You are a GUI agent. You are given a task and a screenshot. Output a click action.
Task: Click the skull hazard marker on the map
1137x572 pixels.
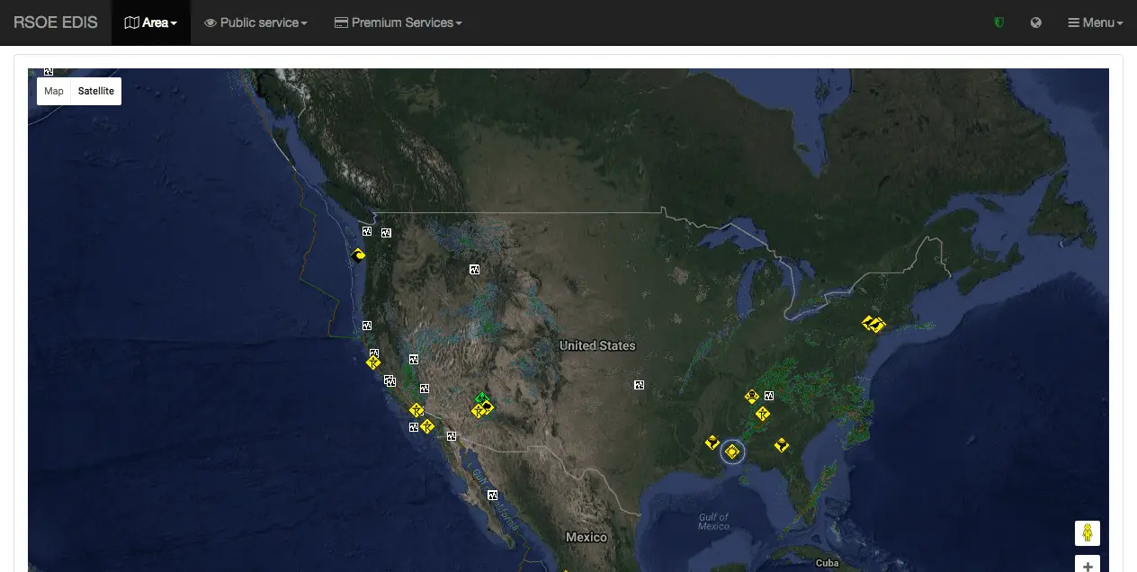point(752,397)
